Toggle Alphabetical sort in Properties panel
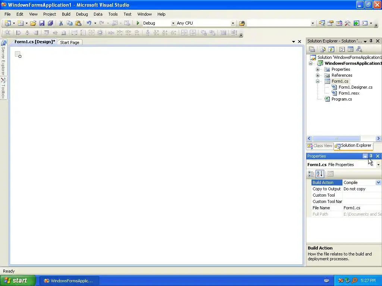The height and width of the screenshot is (286, 382). coord(320,174)
